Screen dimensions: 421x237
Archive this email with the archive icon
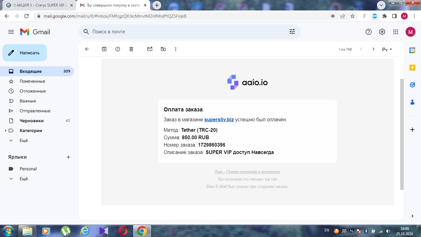(104, 49)
